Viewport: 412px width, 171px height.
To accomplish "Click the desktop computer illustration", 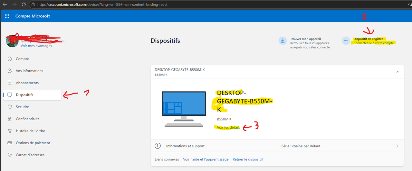I will [x=184, y=109].
